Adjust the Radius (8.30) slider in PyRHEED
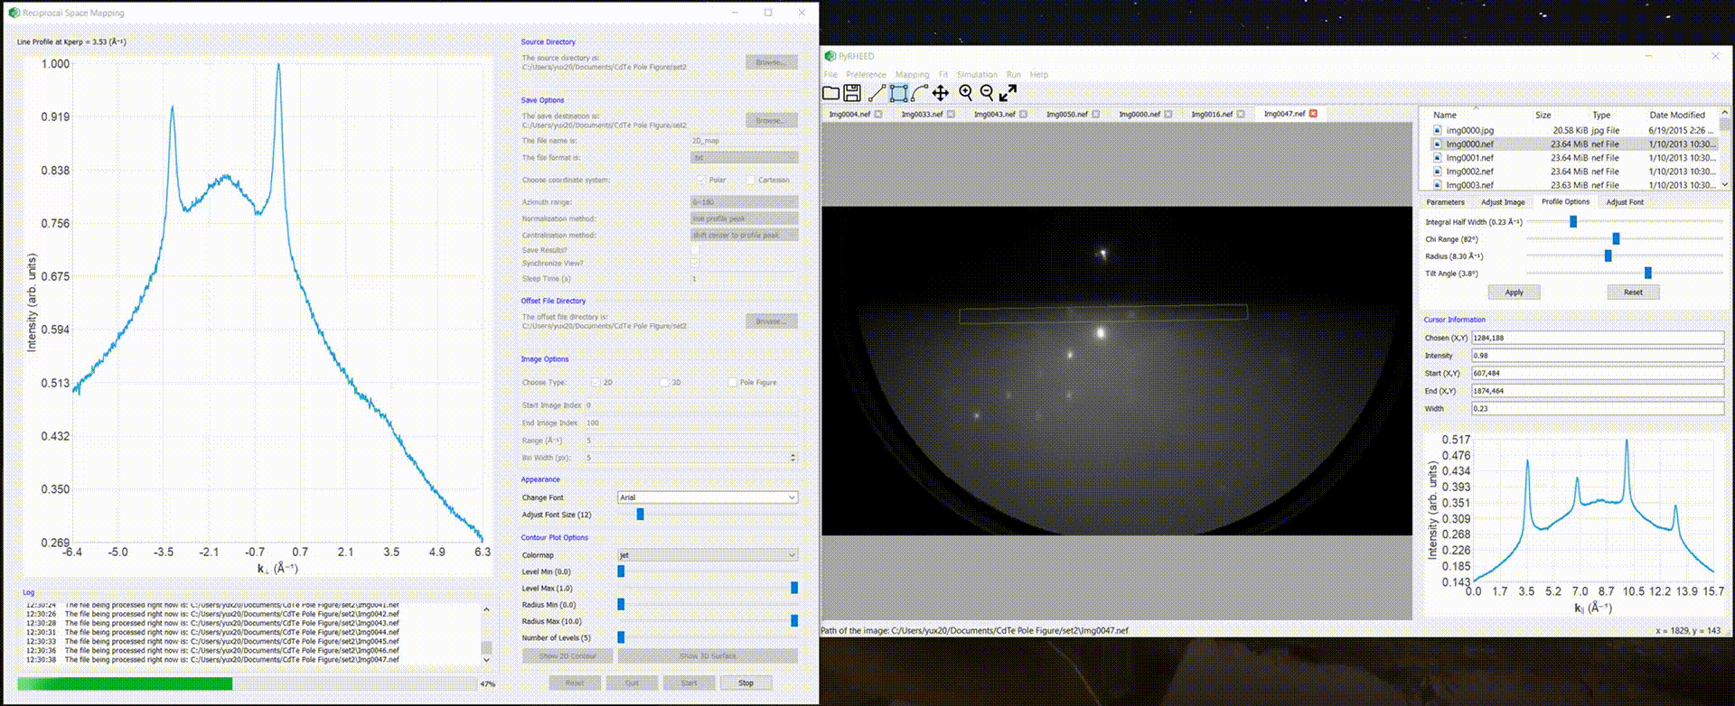This screenshot has height=706, width=1735. [x=1625, y=255]
